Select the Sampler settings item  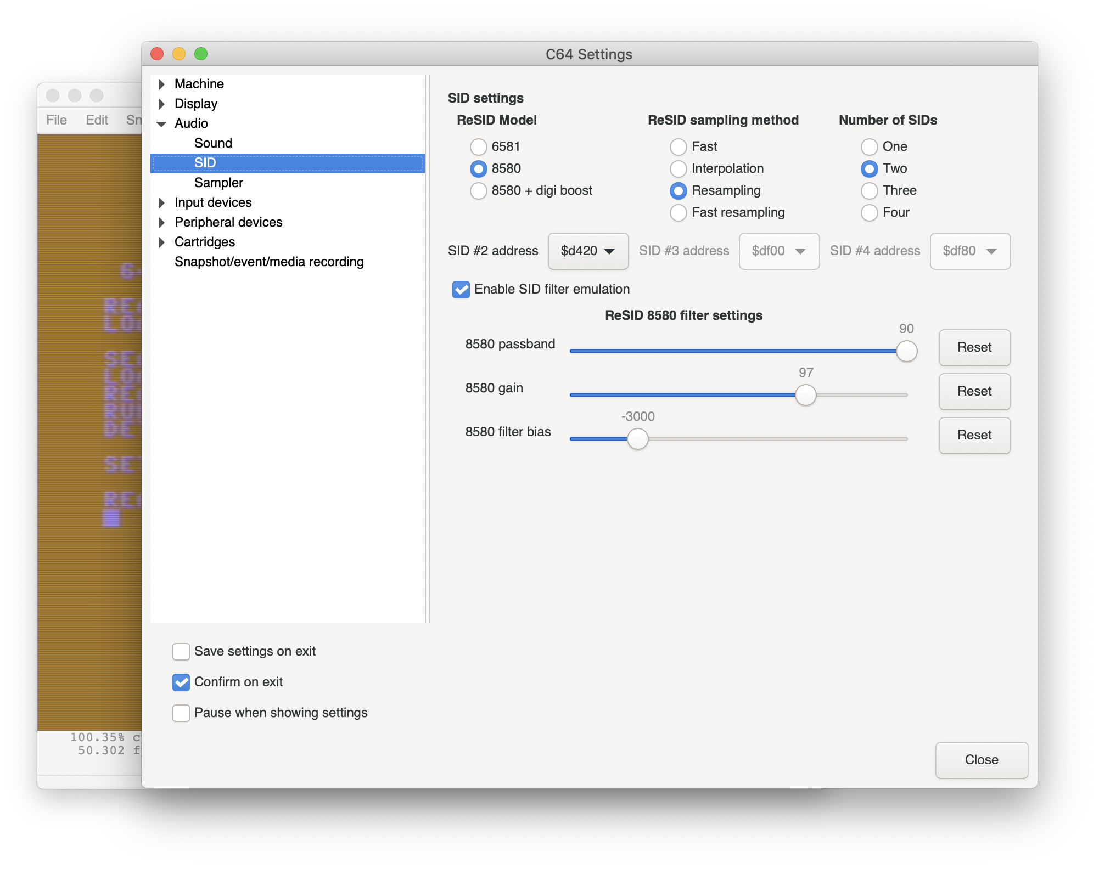(218, 183)
